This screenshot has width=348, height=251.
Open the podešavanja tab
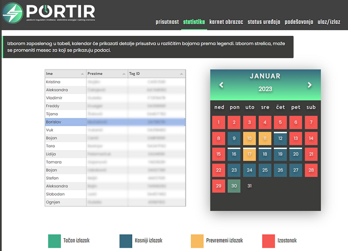tap(299, 22)
